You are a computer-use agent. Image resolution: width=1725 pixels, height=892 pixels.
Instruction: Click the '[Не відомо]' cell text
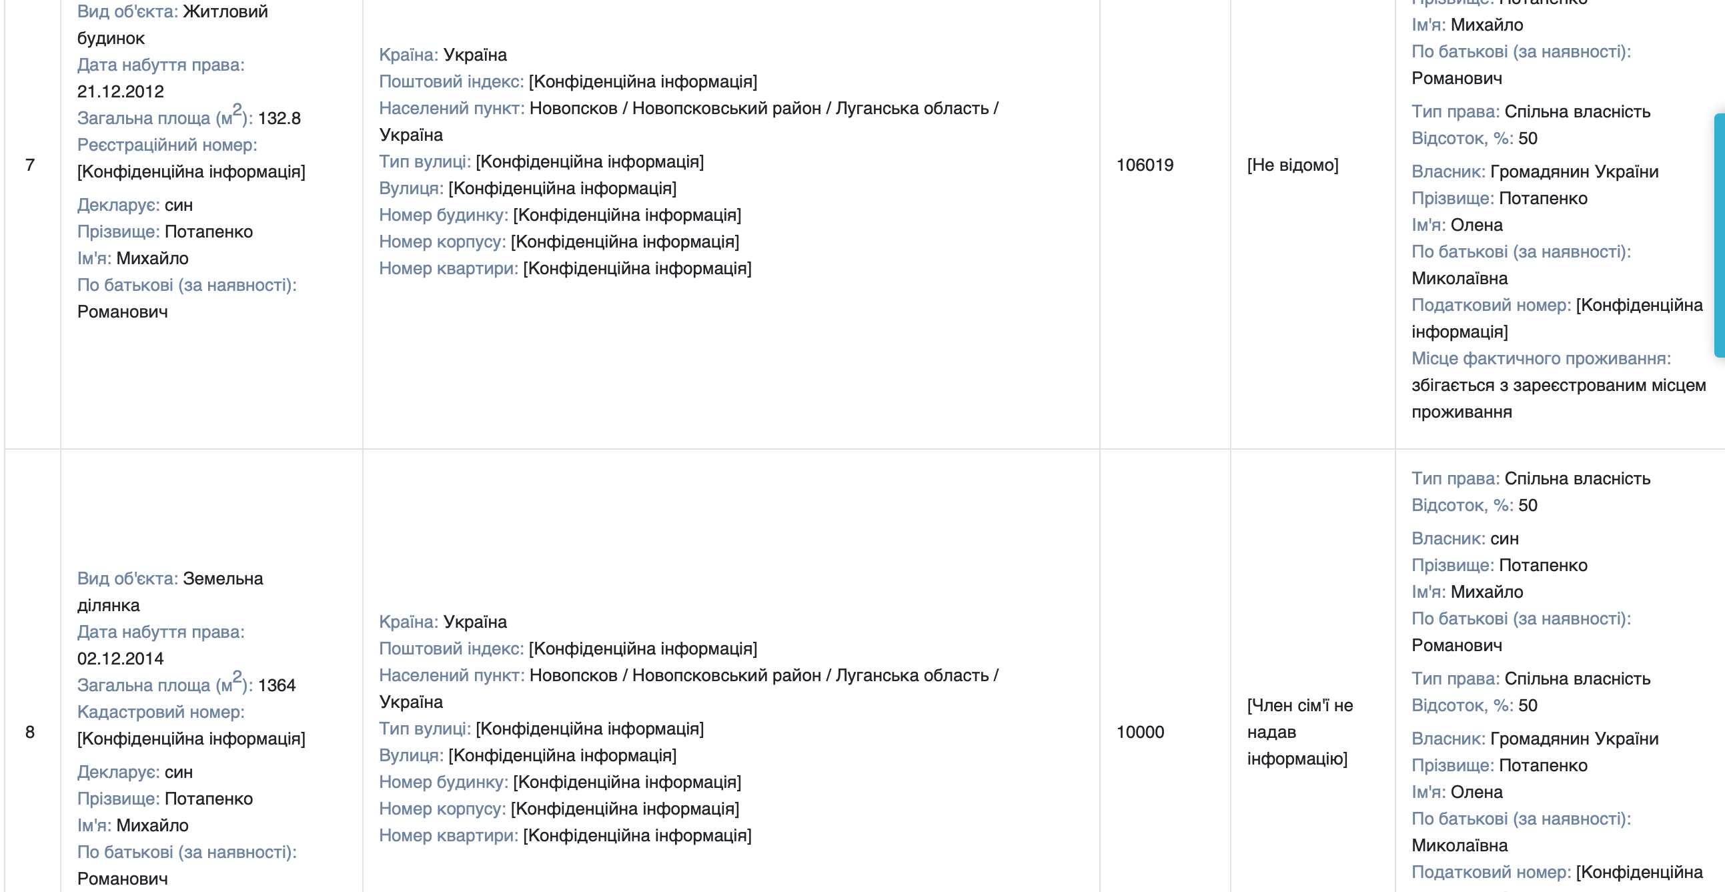point(1292,165)
